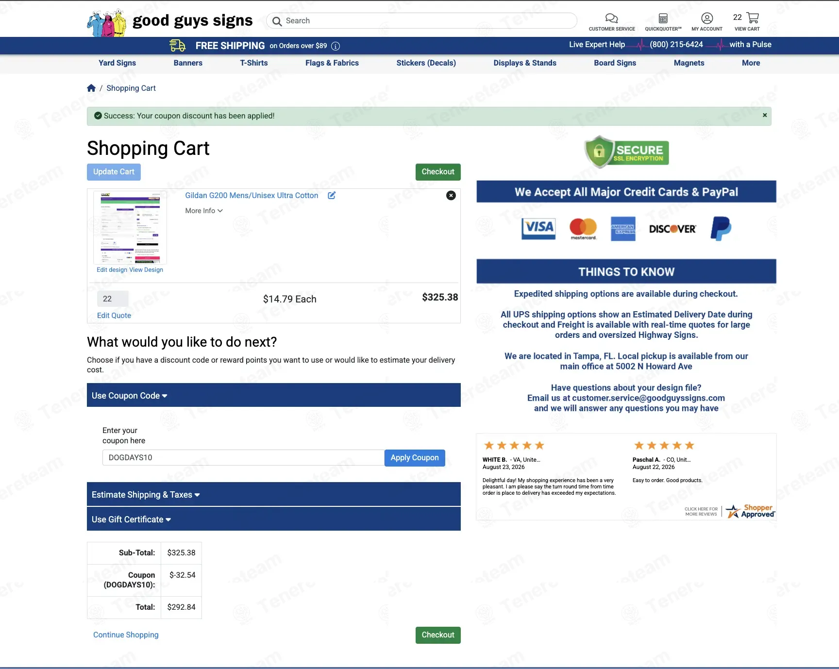This screenshot has height=669, width=839.
Task: Collapse the Use Coupon Code section
Action: pos(274,395)
